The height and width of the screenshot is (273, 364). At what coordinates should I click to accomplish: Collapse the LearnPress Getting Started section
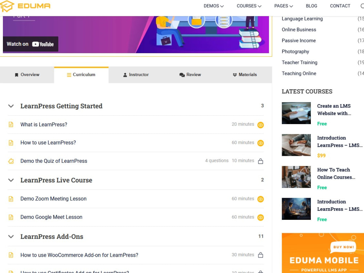[11, 106]
